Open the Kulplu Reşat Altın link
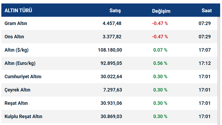Screen dimensions: 222x125 pos(23,116)
